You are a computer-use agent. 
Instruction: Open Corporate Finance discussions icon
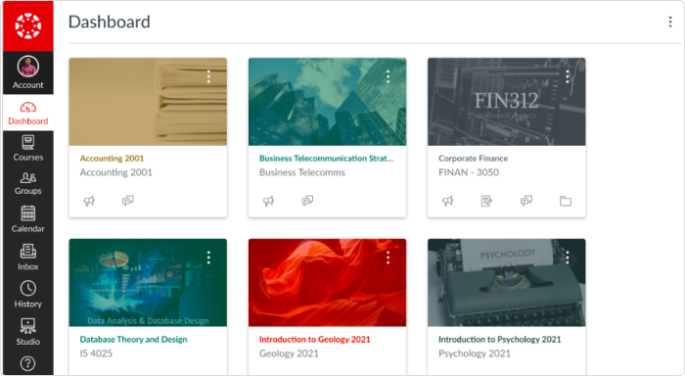pyautogui.click(x=526, y=201)
